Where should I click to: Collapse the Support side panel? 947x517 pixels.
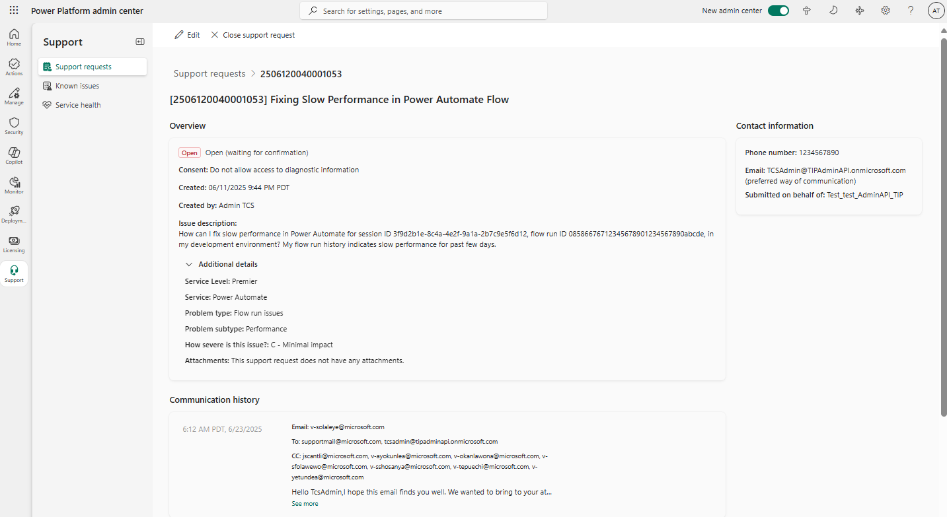pos(140,42)
